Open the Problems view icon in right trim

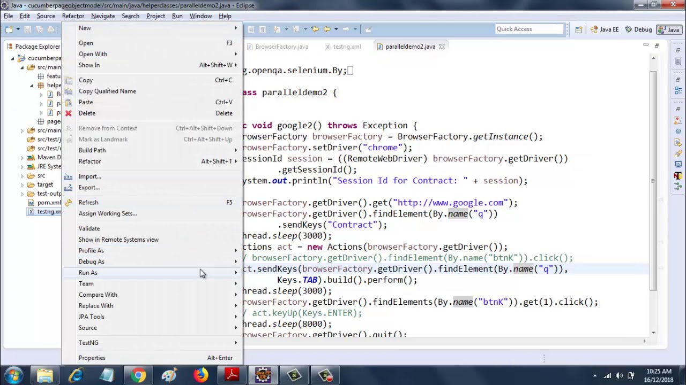pyautogui.click(x=678, y=121)
